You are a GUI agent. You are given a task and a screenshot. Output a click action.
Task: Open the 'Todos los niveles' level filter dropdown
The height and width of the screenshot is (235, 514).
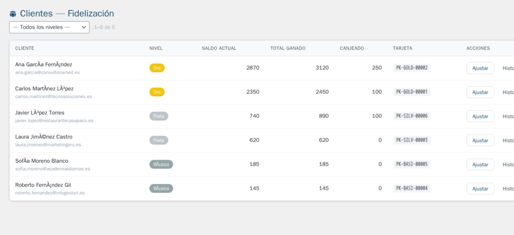point(49,27)
